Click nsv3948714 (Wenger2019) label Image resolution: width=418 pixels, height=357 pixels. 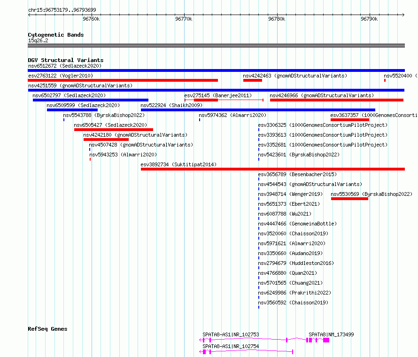[290, 194]
